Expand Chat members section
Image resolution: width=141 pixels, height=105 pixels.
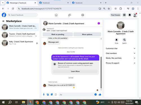coord(121,53)
